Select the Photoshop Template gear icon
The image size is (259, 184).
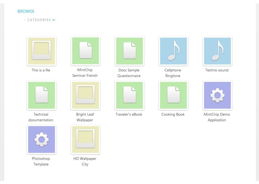[x=41, y=139]
